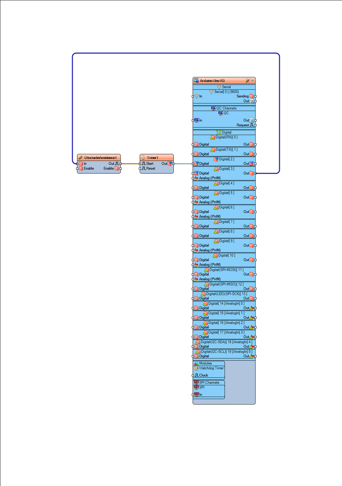Click the ObstacleAvoidance1 Enable input pin

(x=77, y=168)
